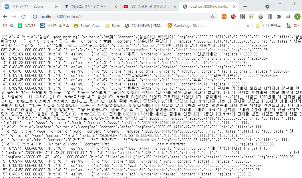
Task: Go back to the previous page
Action: pos(5,17)
